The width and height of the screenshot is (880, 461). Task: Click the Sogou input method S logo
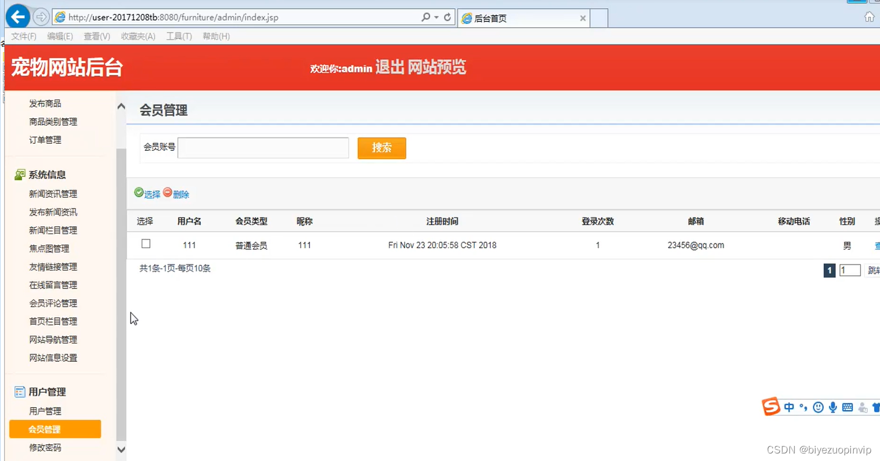click(x=771, y=406)
